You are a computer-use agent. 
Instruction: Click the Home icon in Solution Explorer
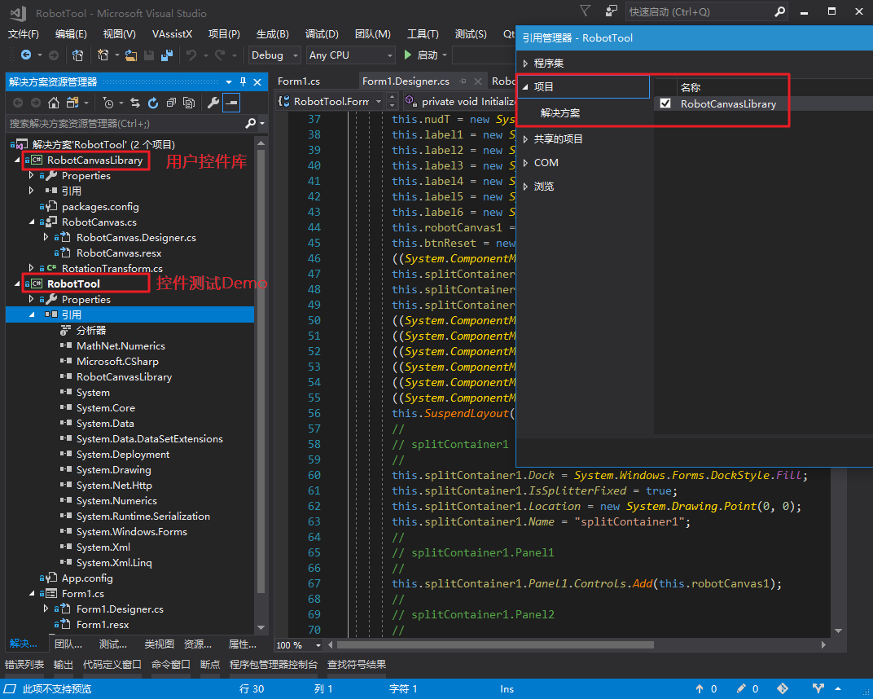pyautogui.click(x=54, y=103)
